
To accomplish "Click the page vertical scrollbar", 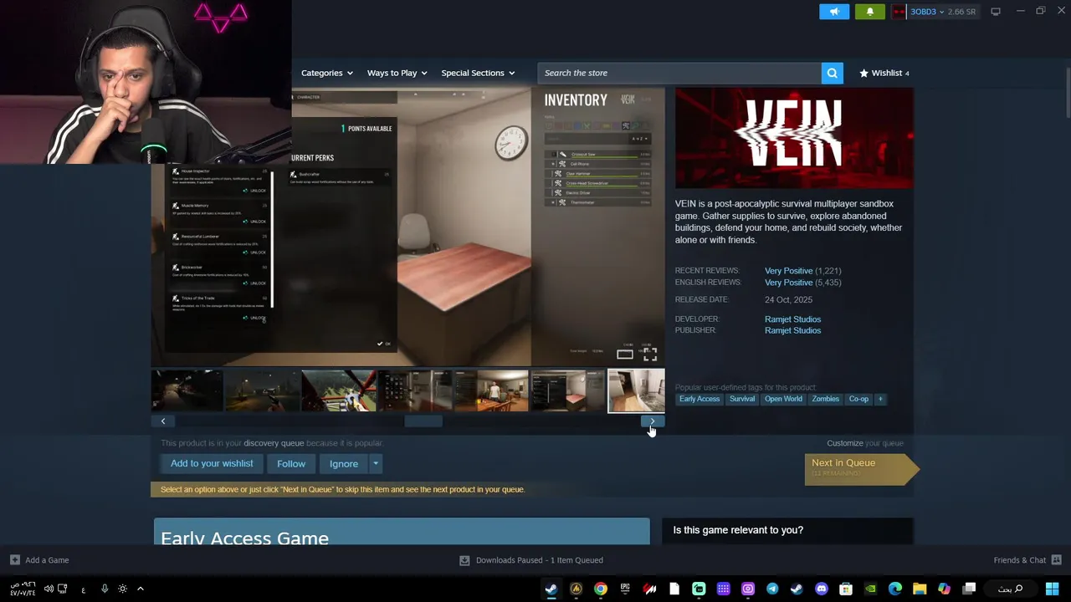I will [x=1067, y=92].
